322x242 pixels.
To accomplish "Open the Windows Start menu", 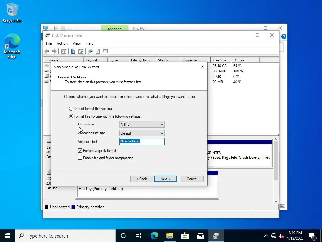I will pos(8,236).
